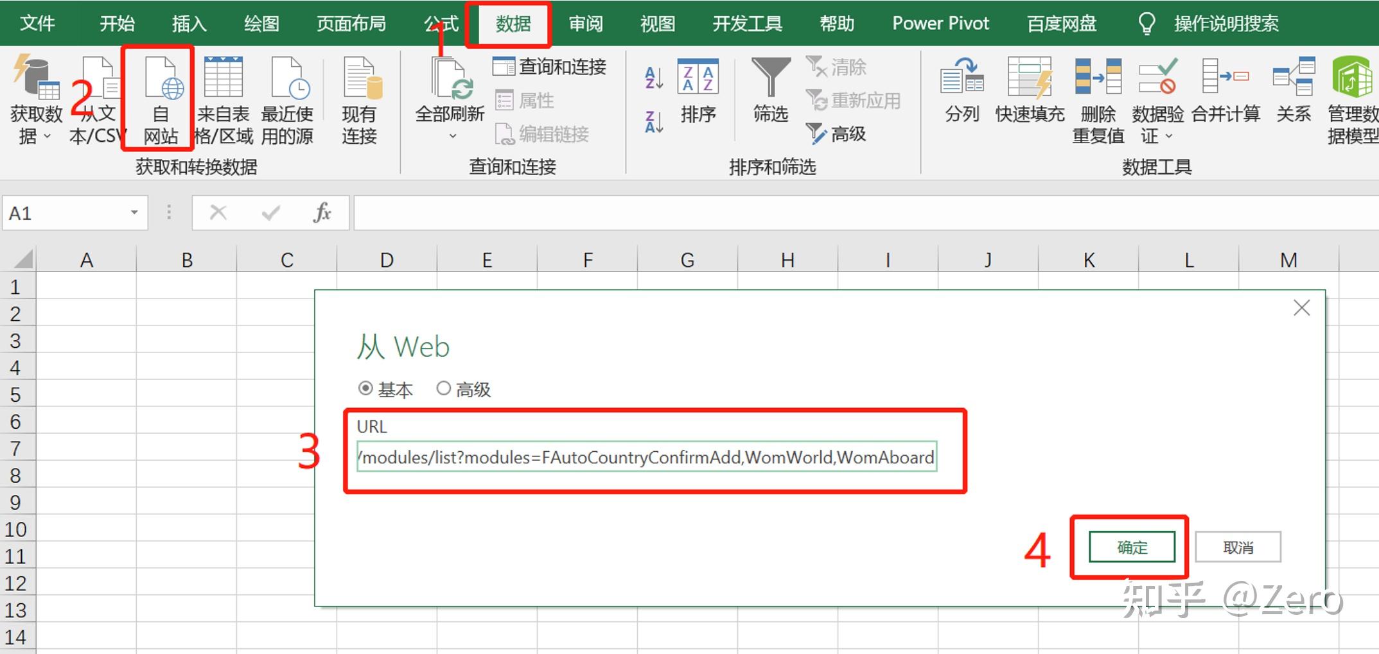Screen dimensions: 1379x654
Task: Select column B header
Action: pos(187,260)
